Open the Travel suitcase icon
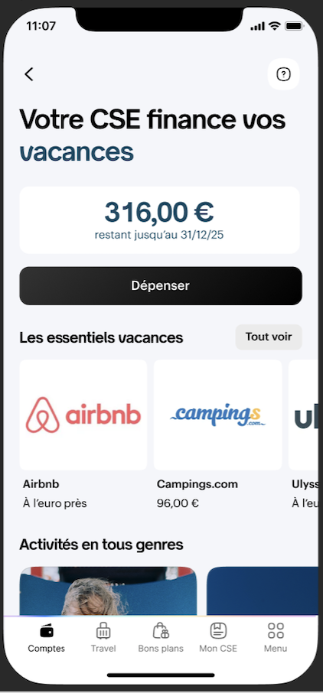The width and height of the screenshot is (323, 693). pyautogui.click(x=103, y=631)
